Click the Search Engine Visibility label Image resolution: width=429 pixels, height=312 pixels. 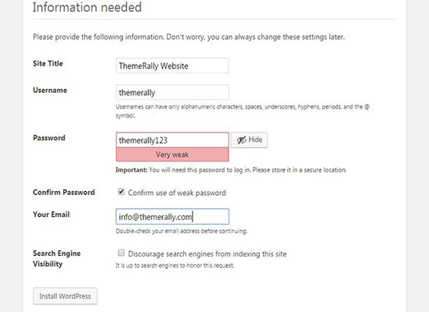[57, 259]
